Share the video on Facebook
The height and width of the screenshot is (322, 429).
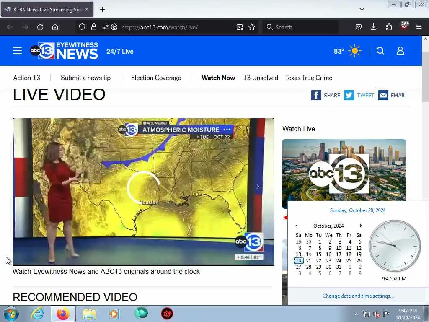point(326,95)
